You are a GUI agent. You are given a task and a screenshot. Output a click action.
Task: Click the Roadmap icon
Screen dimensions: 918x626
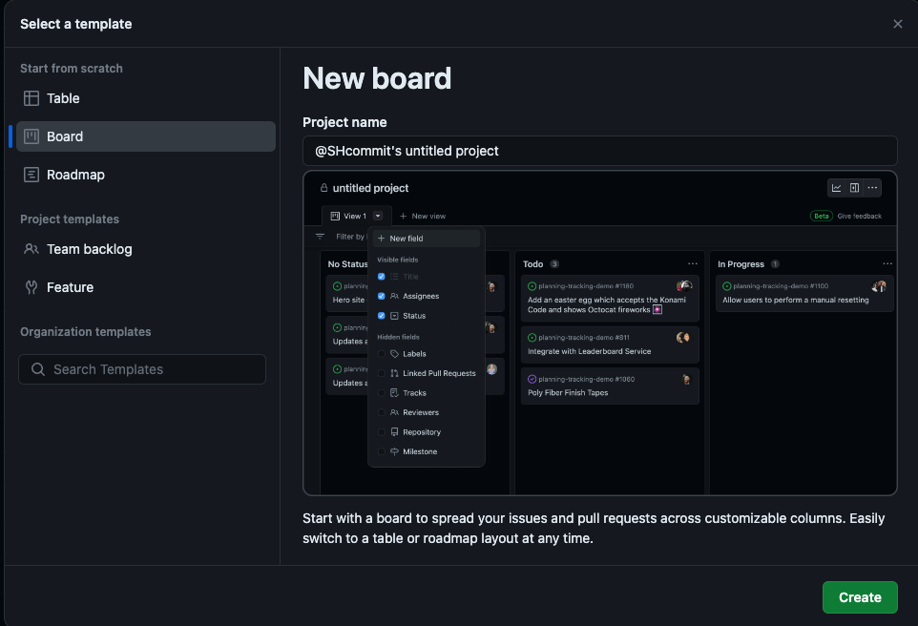(x=31, y=175)
